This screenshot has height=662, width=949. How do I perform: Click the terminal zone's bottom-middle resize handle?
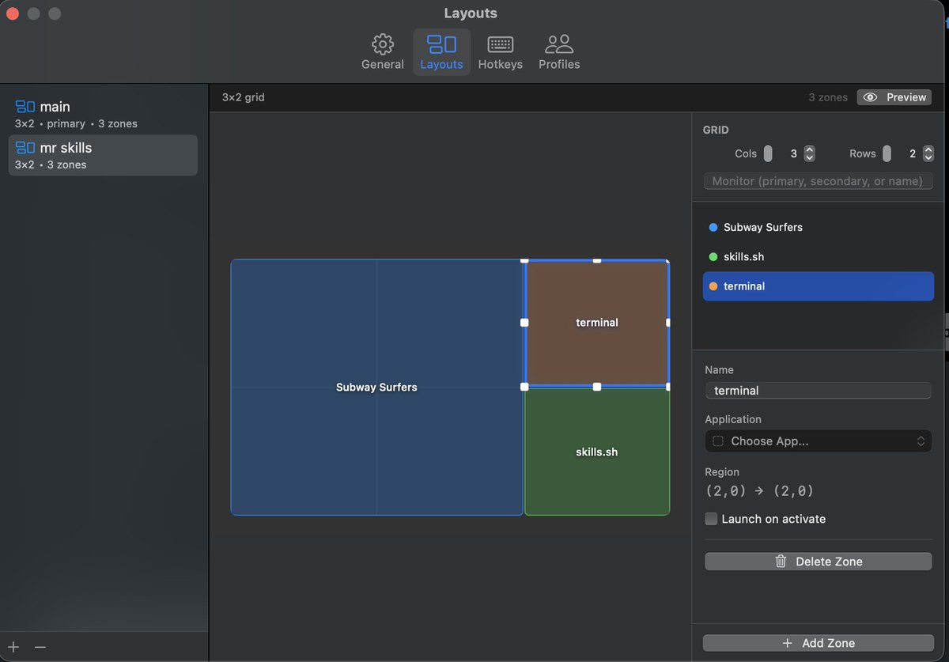click(597, 387)
